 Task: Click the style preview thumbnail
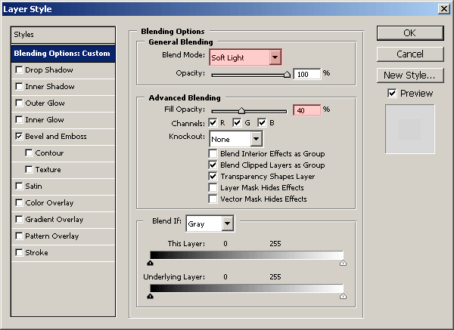(409, 129)
